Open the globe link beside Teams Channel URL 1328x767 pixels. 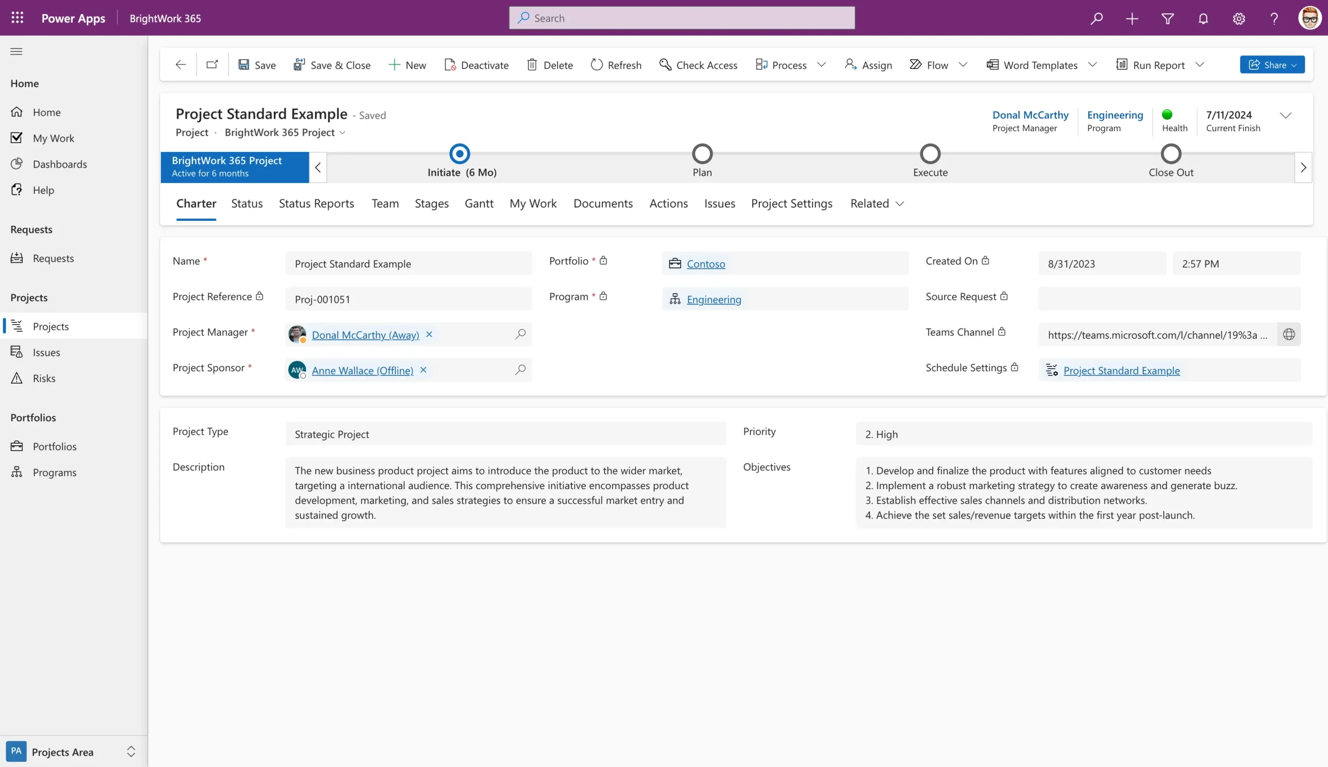1289,334
